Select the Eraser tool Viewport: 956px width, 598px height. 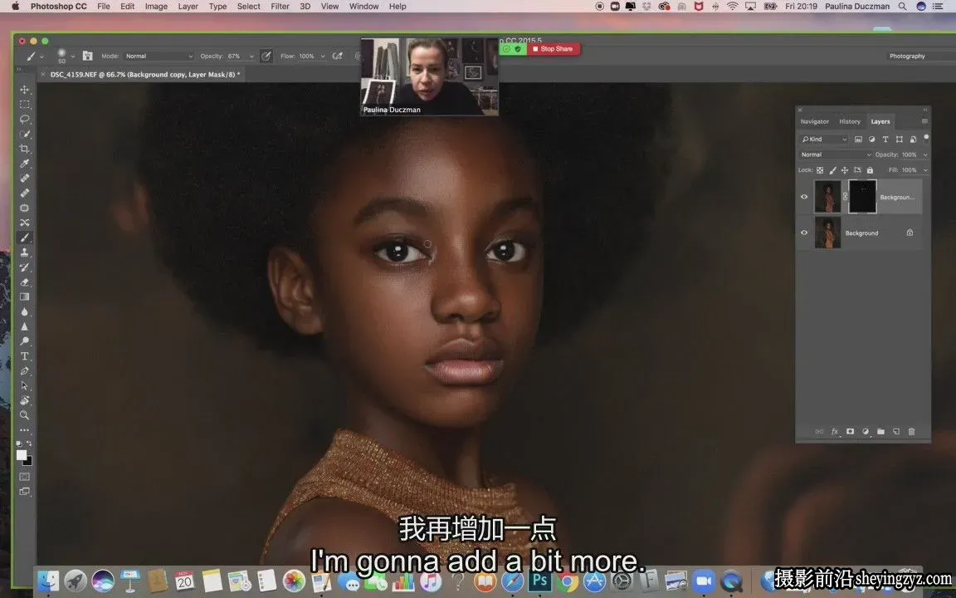[24, 282]
